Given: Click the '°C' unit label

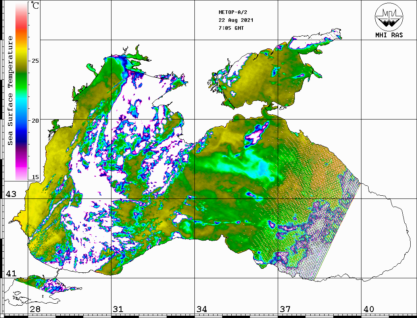Looking at the screenshot, I should pyautogui.click(x=35, y=5).
